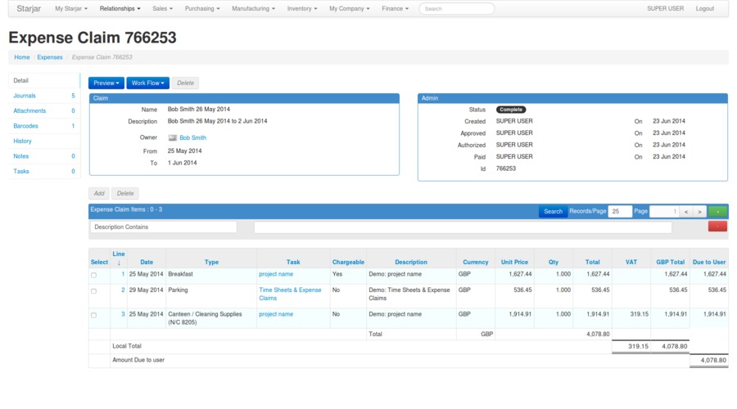Tick the checkbox for the Parking line
This screenshot has width=737, height=409.
tap(94, 291)
